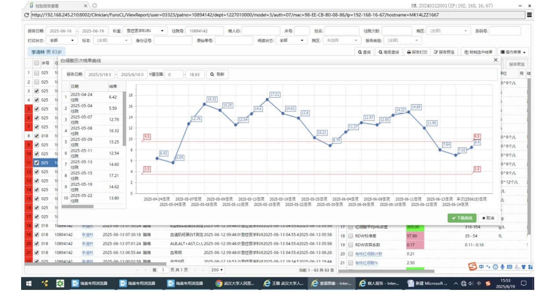Click the 有核红细胞计数 link

368,254
